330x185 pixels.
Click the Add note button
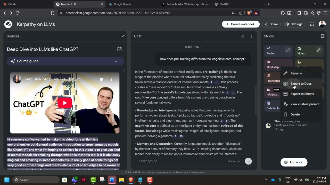(x=294, y=162)
